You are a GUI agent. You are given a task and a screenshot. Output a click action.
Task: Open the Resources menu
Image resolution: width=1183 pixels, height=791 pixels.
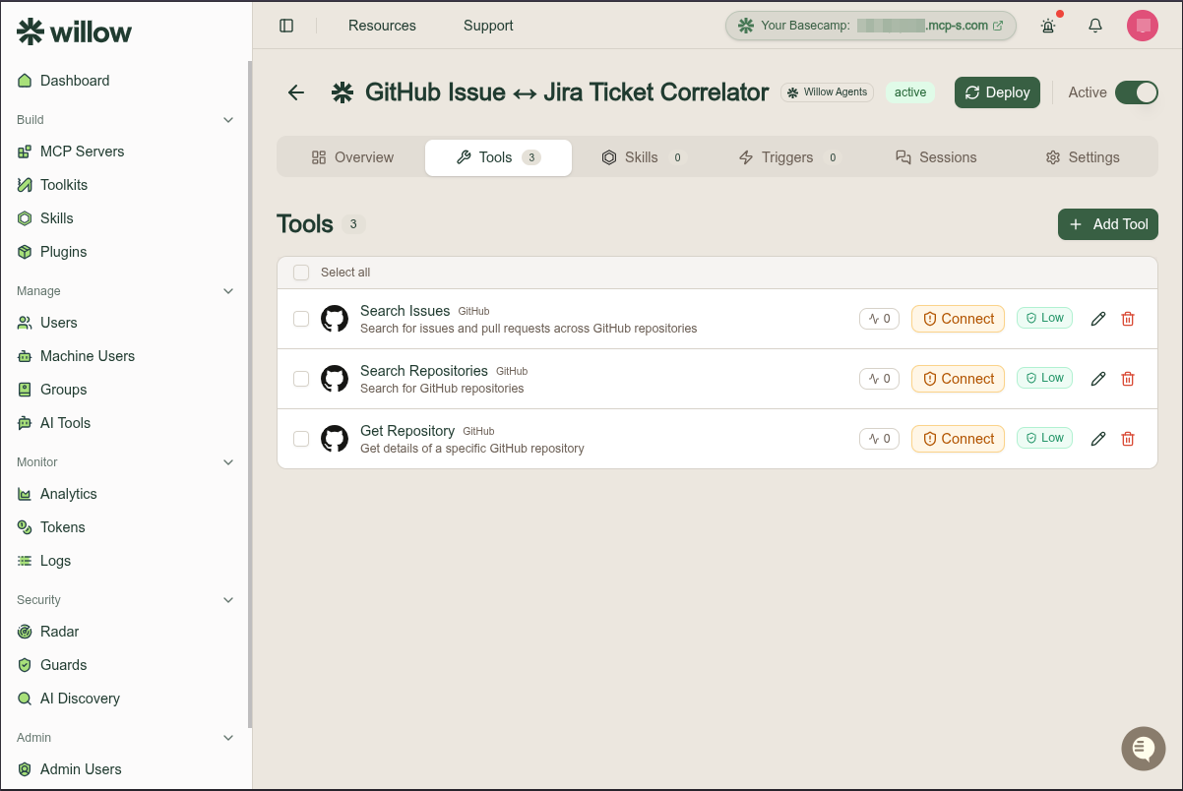(x=382, y=26)
